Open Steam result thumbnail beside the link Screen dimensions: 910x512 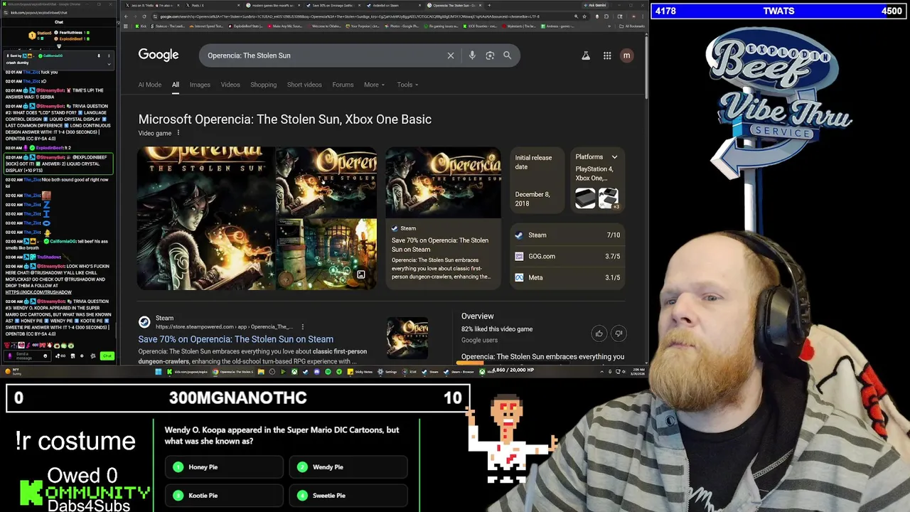[x=407, y=338]
